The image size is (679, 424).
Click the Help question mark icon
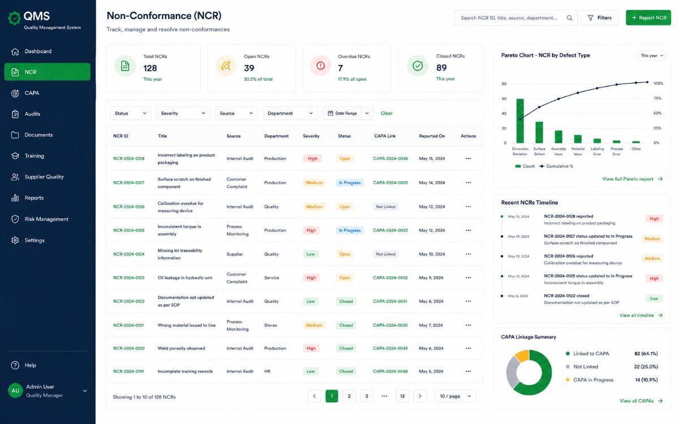point(15,365)
